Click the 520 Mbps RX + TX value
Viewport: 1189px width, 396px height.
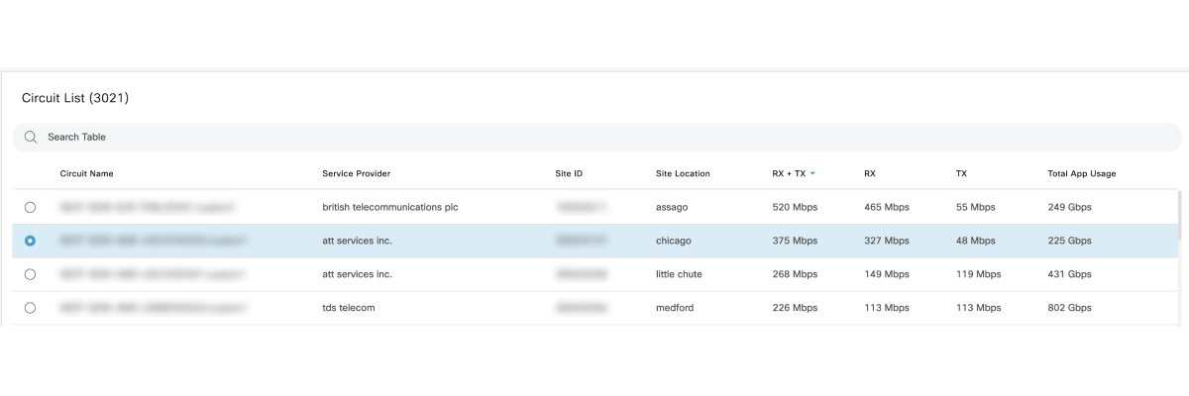click(x=795, y=207)
